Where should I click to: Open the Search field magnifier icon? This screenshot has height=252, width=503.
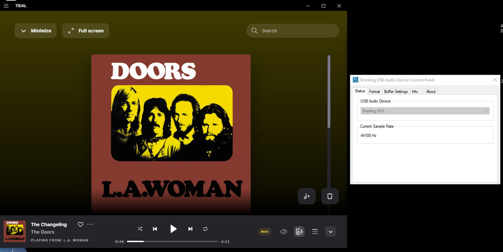[255, 30]
